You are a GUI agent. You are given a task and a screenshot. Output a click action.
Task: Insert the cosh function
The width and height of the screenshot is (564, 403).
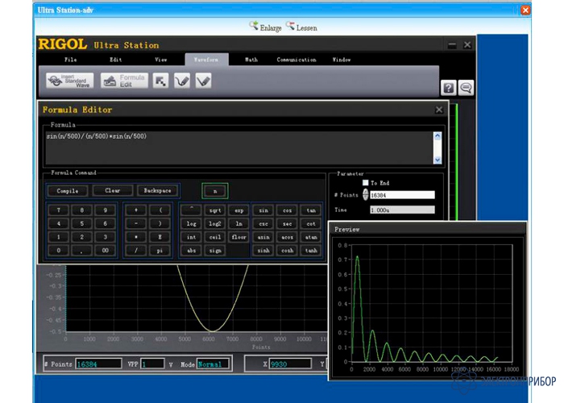[x=288, y=251]
